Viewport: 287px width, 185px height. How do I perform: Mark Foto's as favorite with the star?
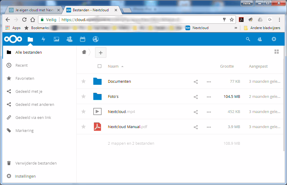tap(83, 97)
